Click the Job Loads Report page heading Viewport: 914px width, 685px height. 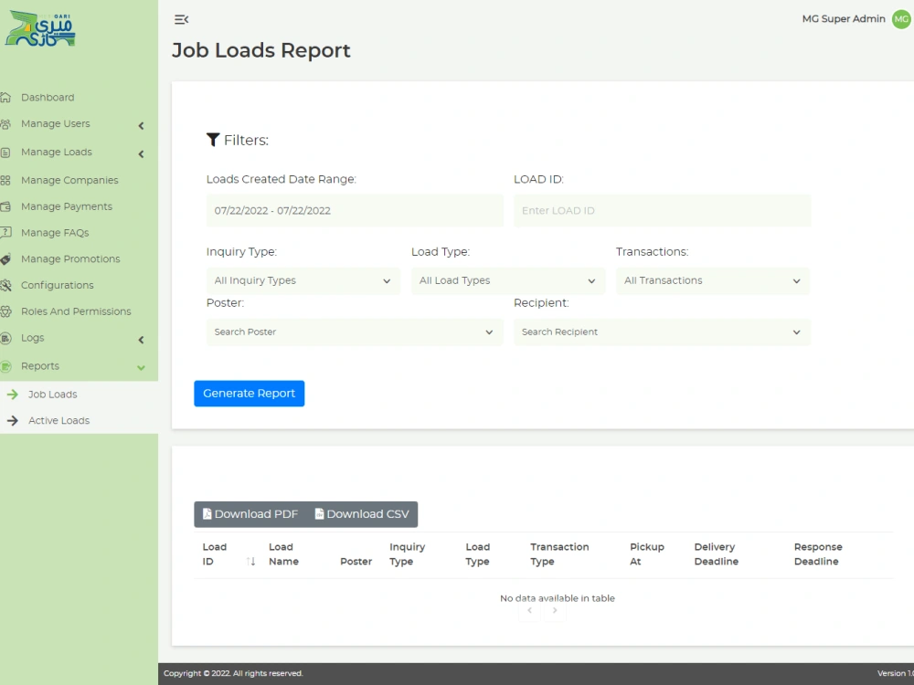pyautogui.click(x=261, y=50)
